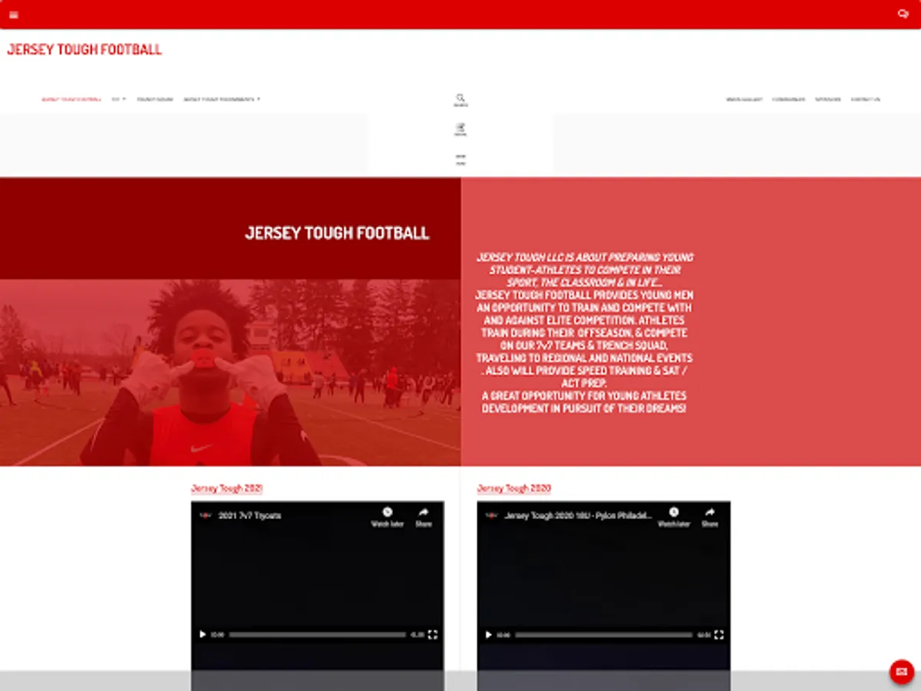Click the player photo in the hero banner
Screen dimensions: 921x691
pos(230,372)
